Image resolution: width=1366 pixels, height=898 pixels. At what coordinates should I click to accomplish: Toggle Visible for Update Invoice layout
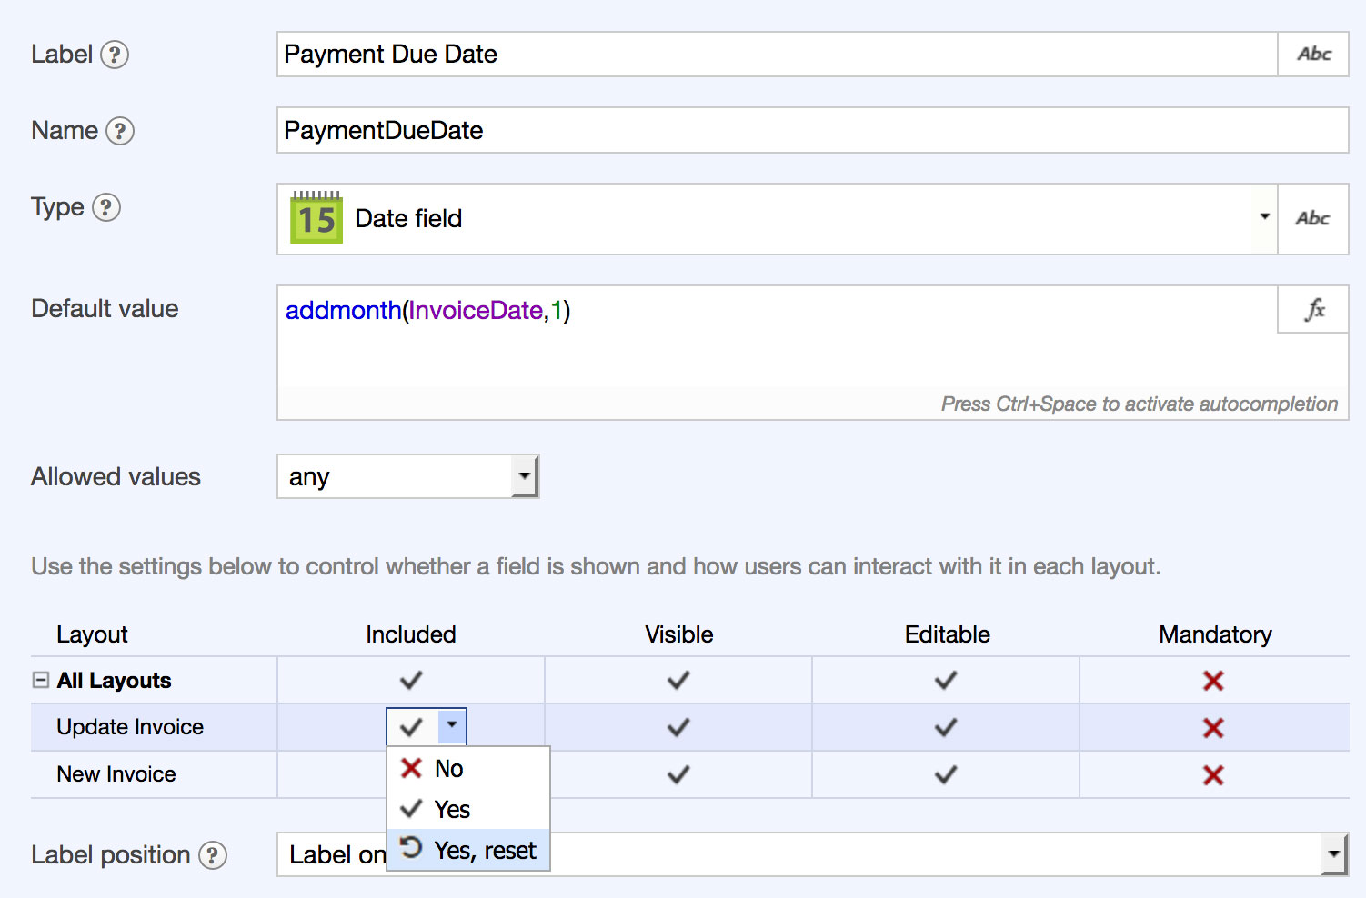click(x=678, y=727)
